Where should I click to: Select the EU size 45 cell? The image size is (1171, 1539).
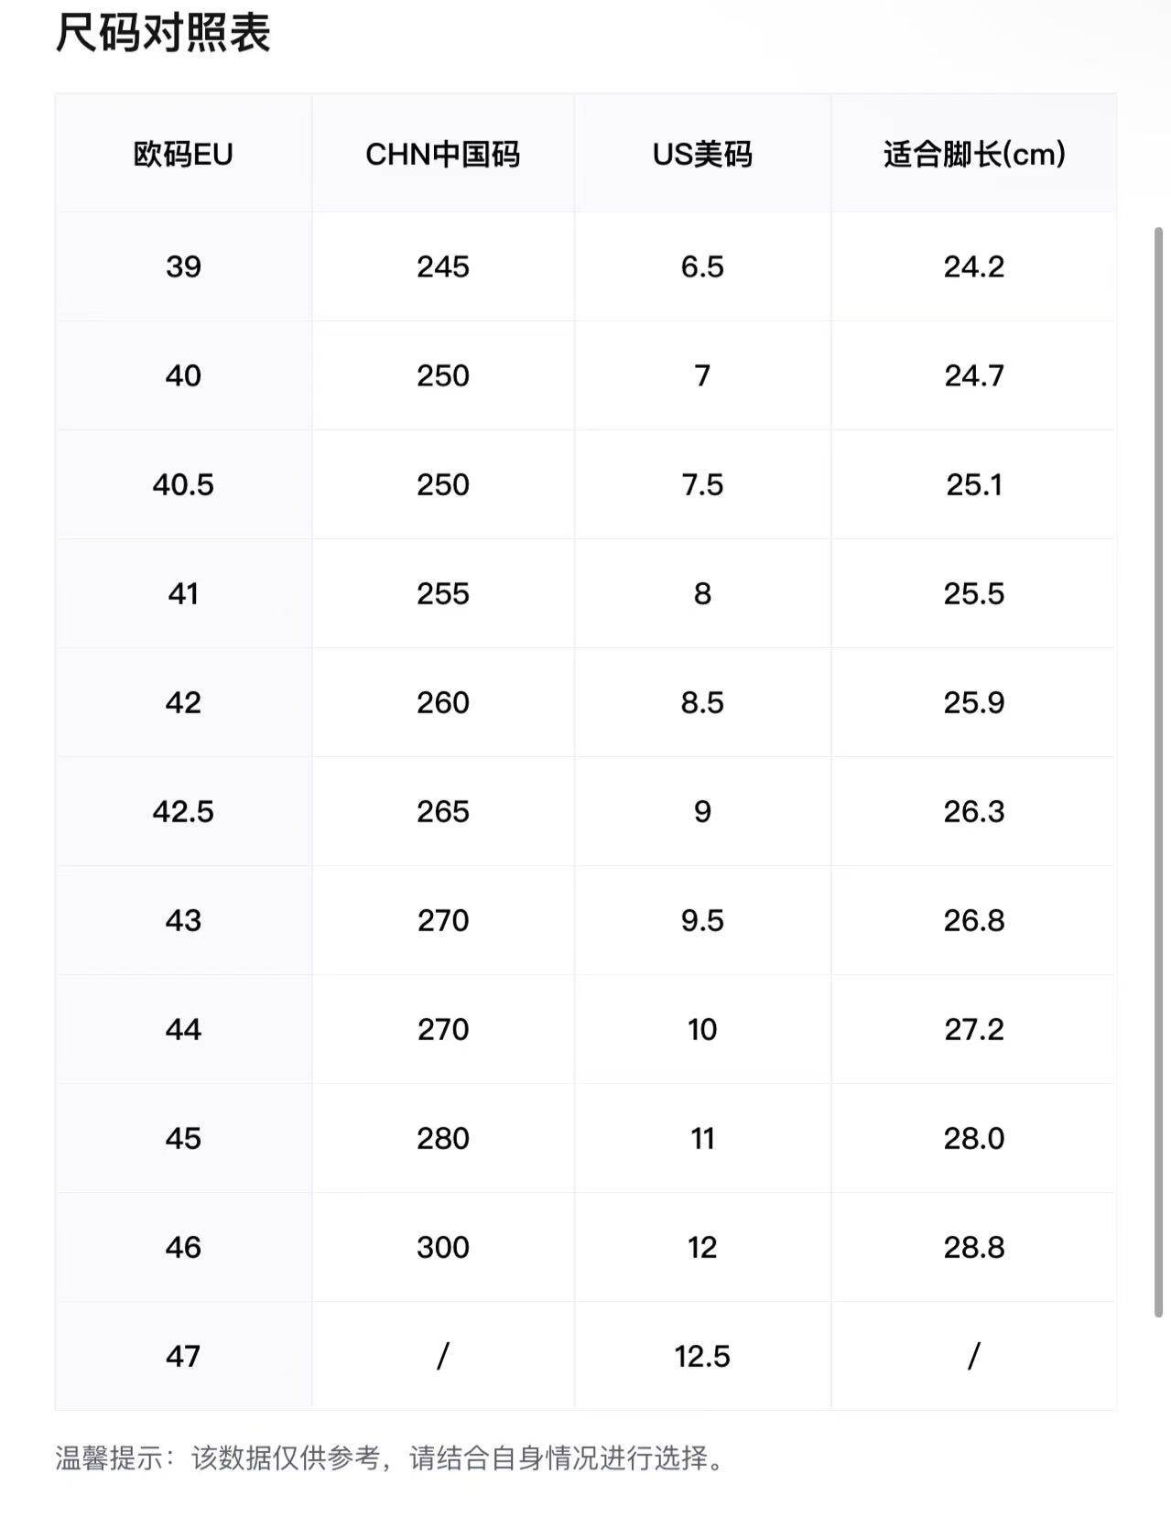183,1138
